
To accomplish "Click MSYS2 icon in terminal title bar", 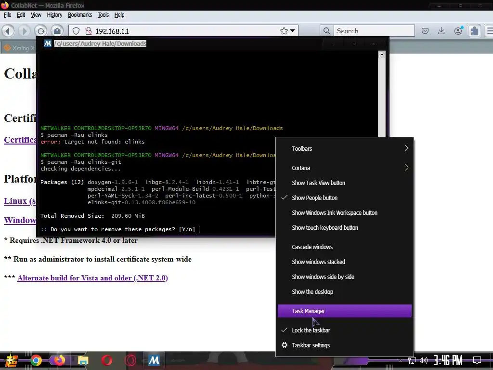I will coord(48,43).
